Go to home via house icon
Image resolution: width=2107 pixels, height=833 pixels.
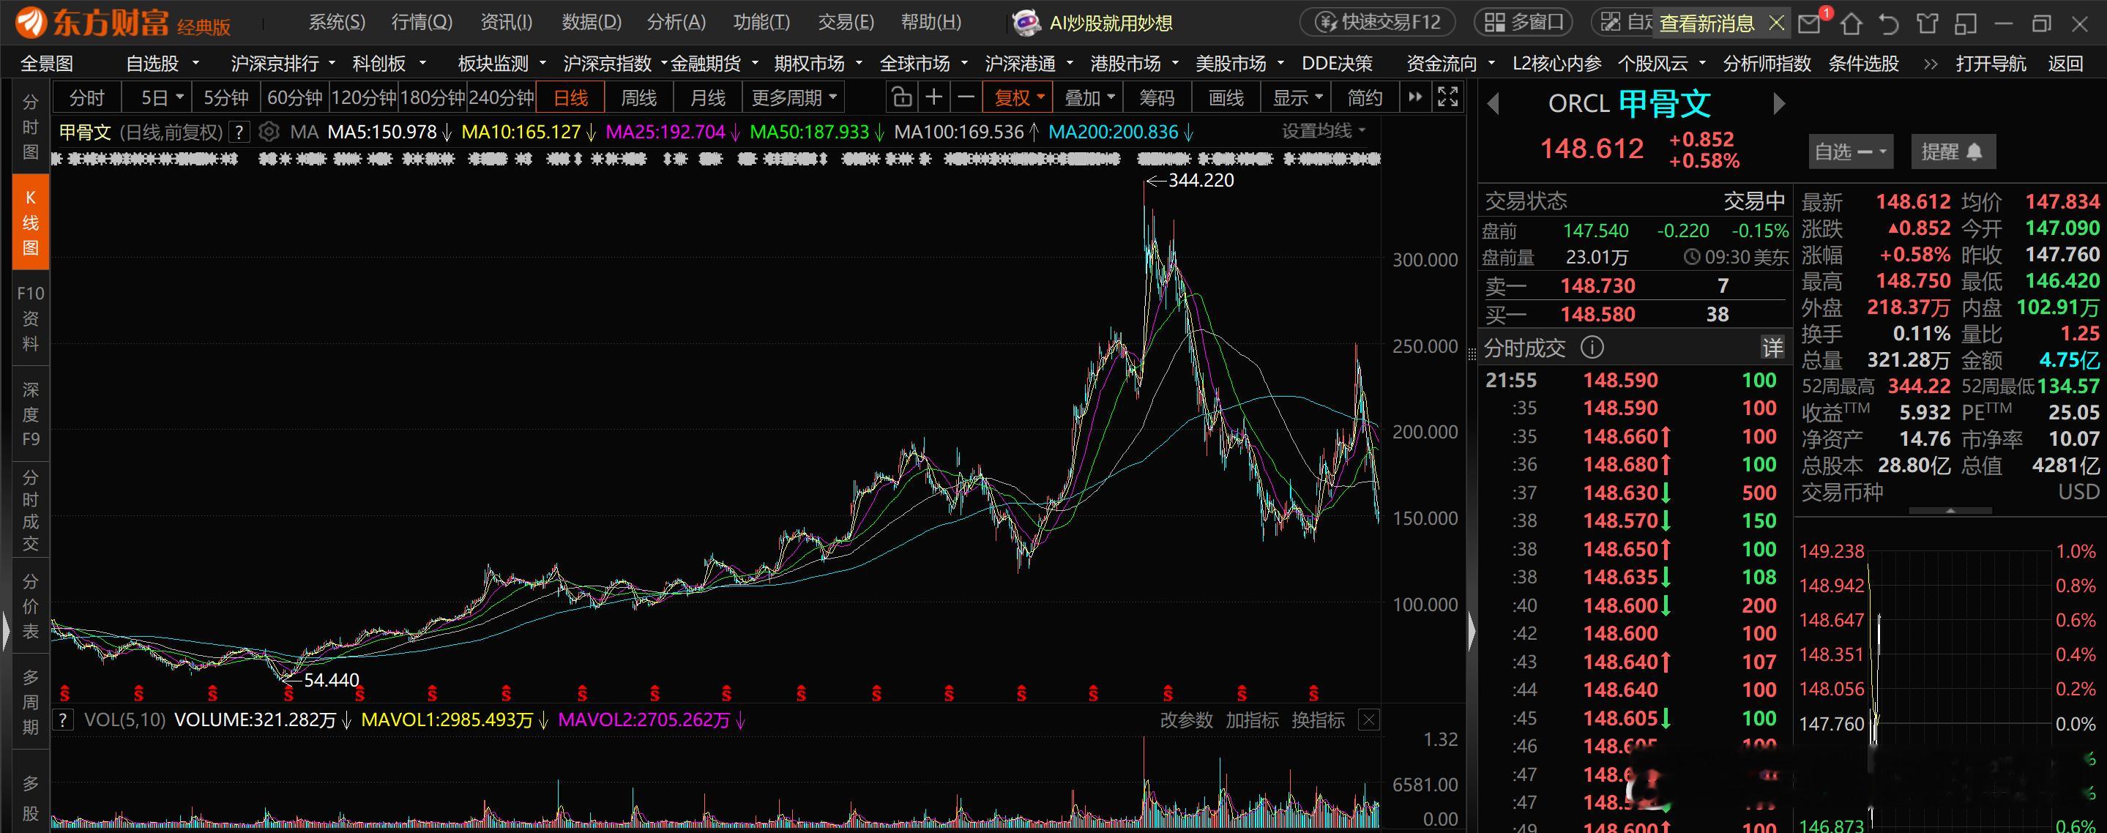(1851, 23)
